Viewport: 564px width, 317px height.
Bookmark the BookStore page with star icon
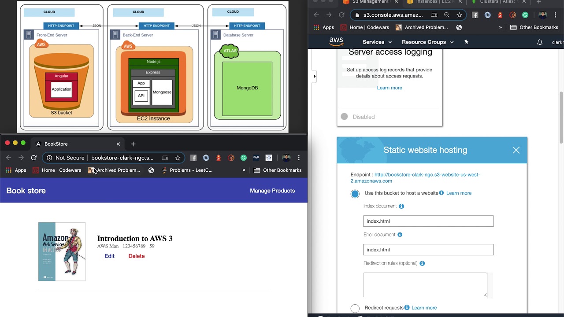click(x=178, y=158)
